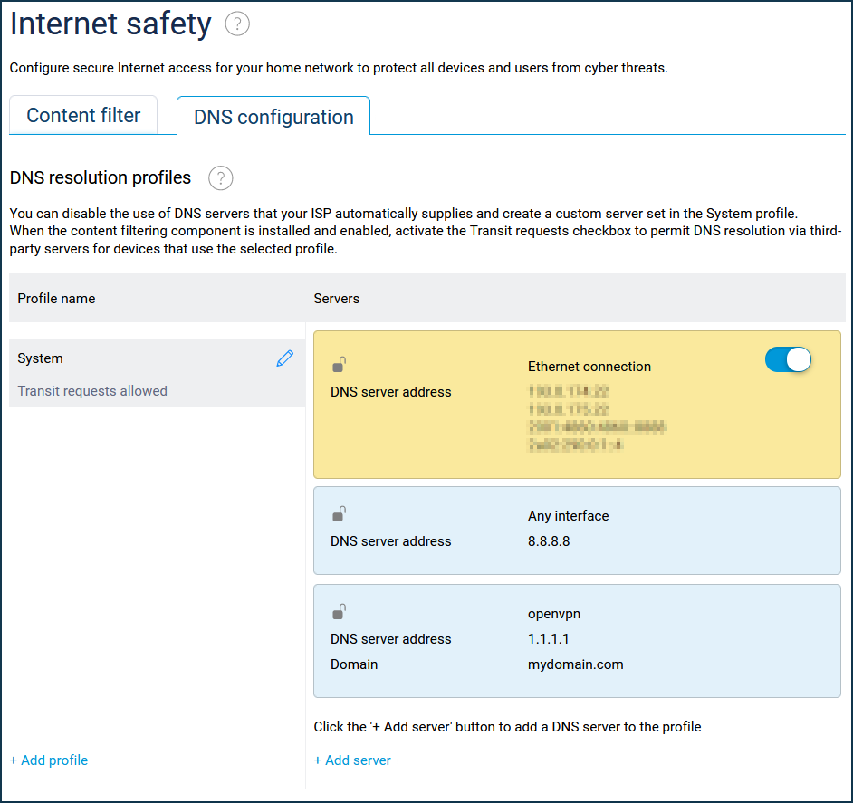
Task: Disable the Ethernet connection DNS toggle
Action: point(788,359)
